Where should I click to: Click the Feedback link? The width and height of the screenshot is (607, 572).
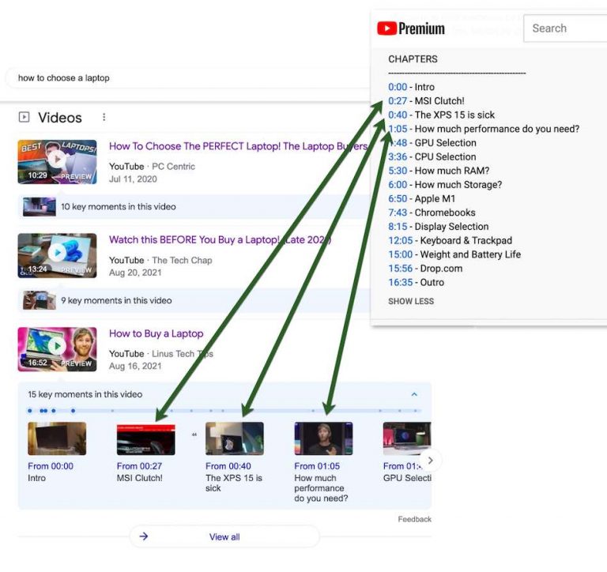point(415,519)
